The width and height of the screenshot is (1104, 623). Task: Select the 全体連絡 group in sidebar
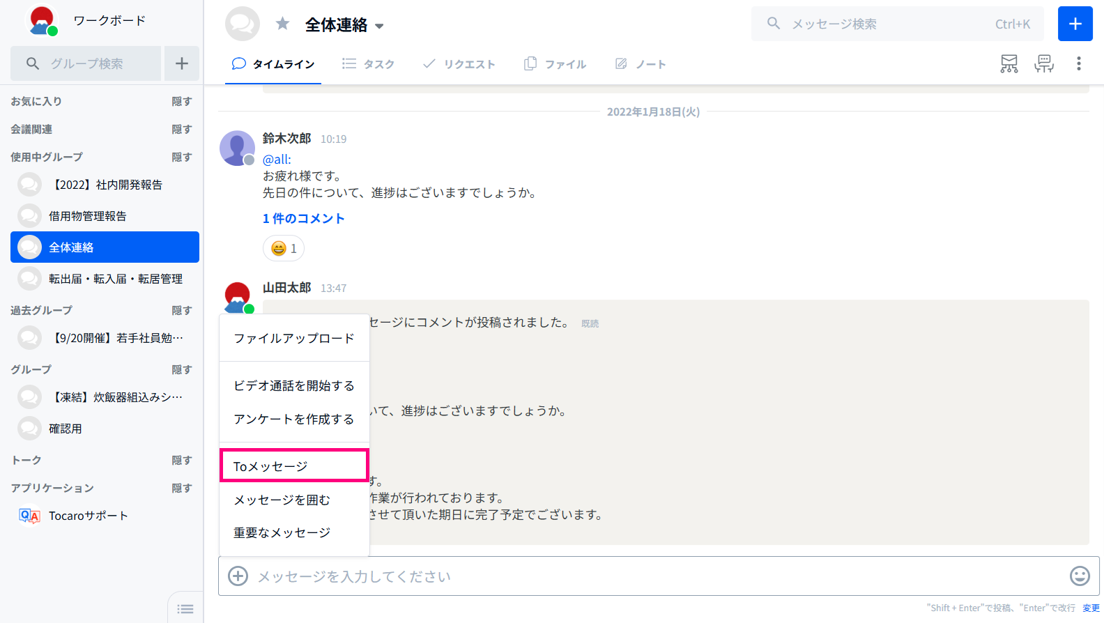coord(105,247)
